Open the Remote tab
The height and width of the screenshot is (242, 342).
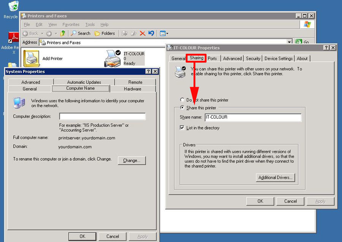pyautogui.click(x=135, y=82)
